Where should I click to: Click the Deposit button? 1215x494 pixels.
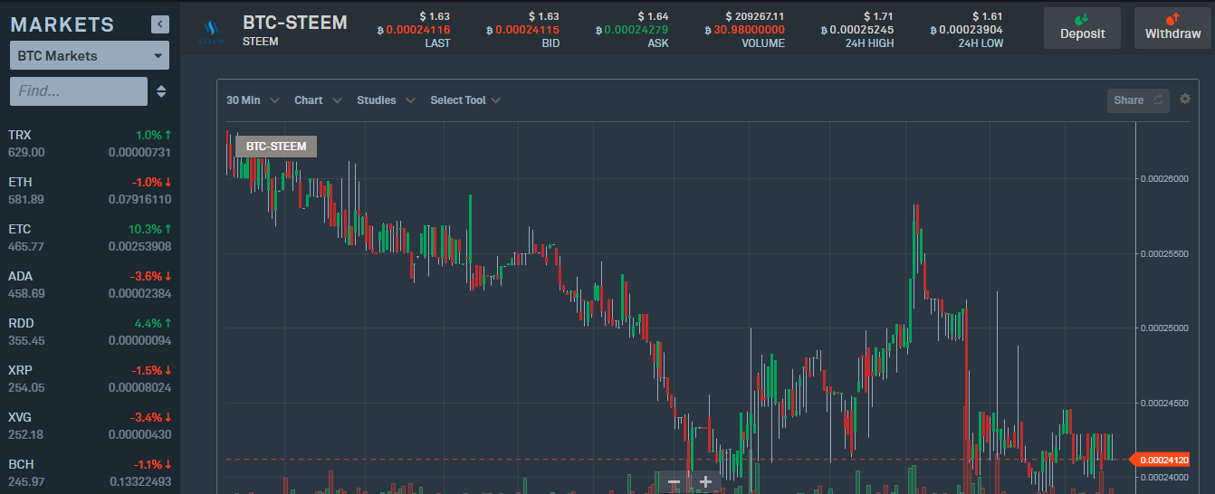point(1082,28)
